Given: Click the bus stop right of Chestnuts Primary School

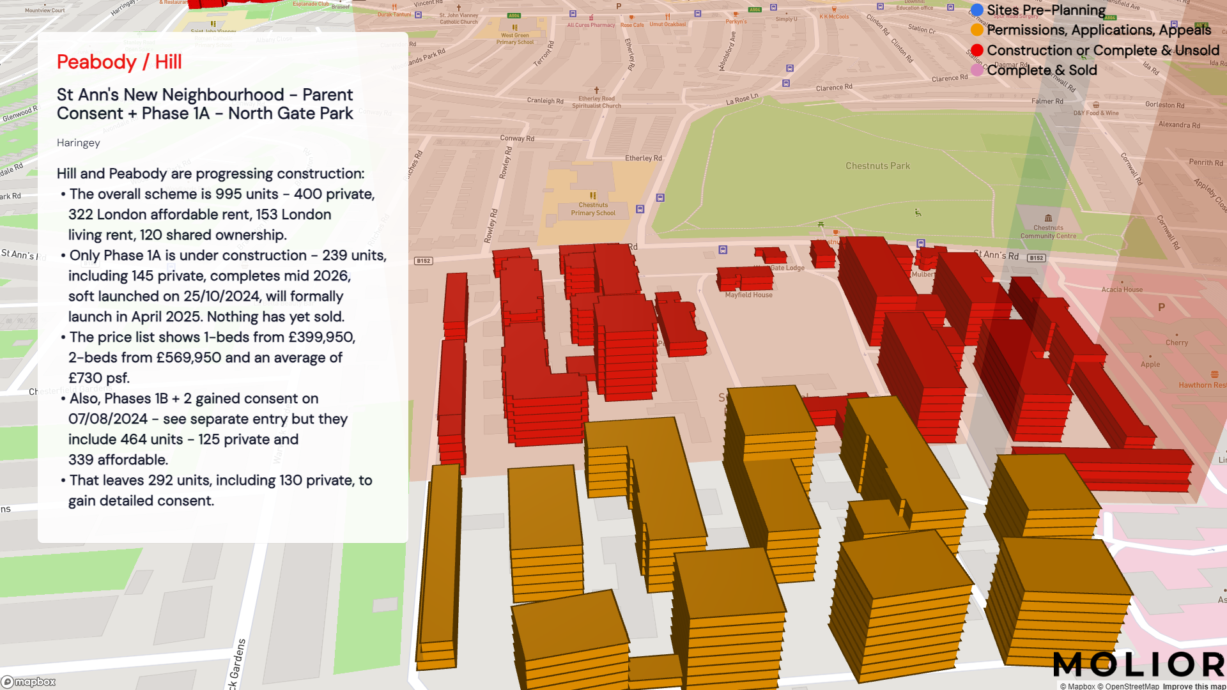Looking at the screenshot, I should (x=640, y=209).
